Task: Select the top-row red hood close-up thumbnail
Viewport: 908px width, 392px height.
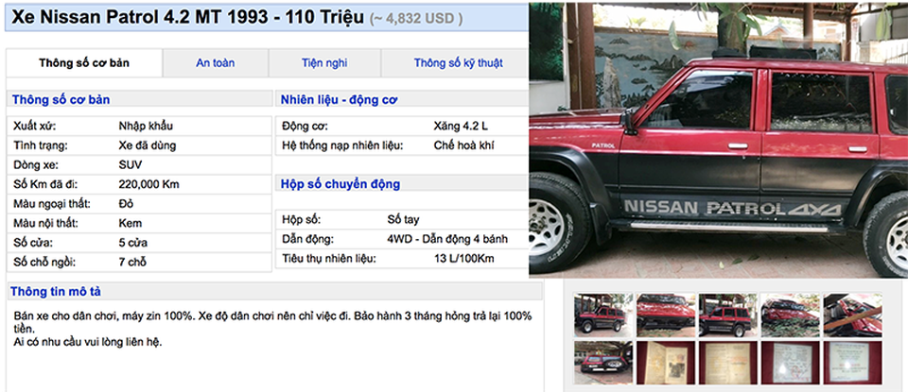Action: 665,315
